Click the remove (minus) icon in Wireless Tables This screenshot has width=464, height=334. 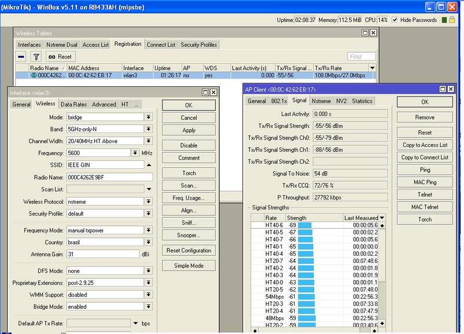pyautogui.click(x=21, y=56)
